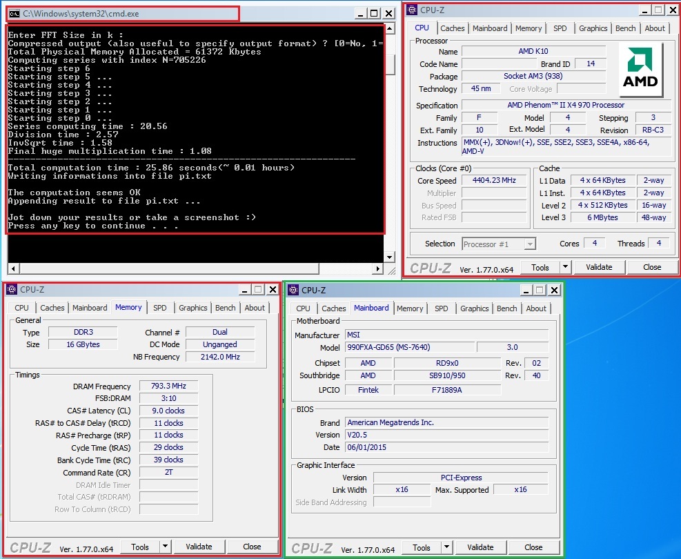Click Tools button in top CPU-Z window
The image size is (681, 559).
540,267
